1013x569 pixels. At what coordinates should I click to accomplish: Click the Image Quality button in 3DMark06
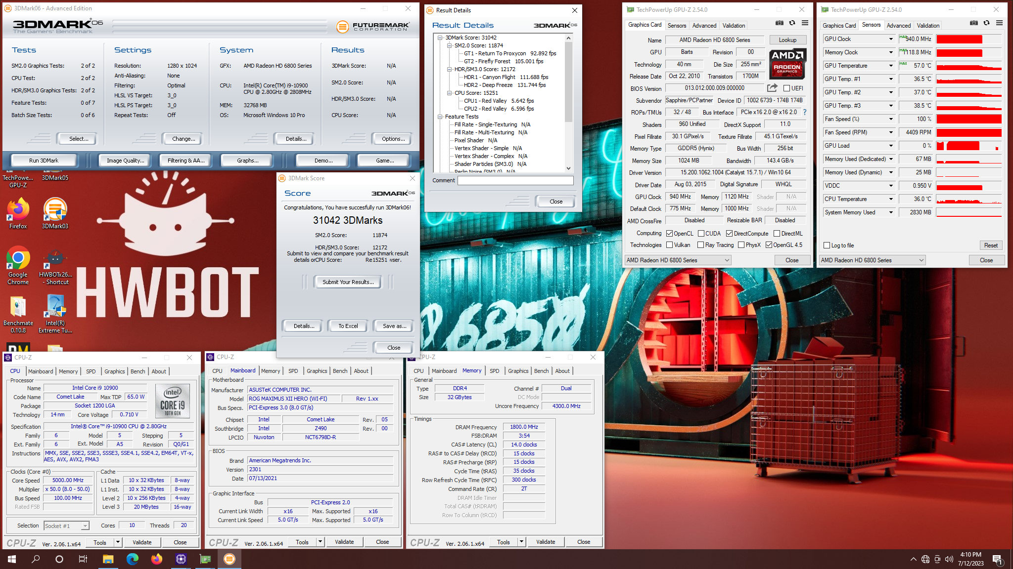click(126, 161)
